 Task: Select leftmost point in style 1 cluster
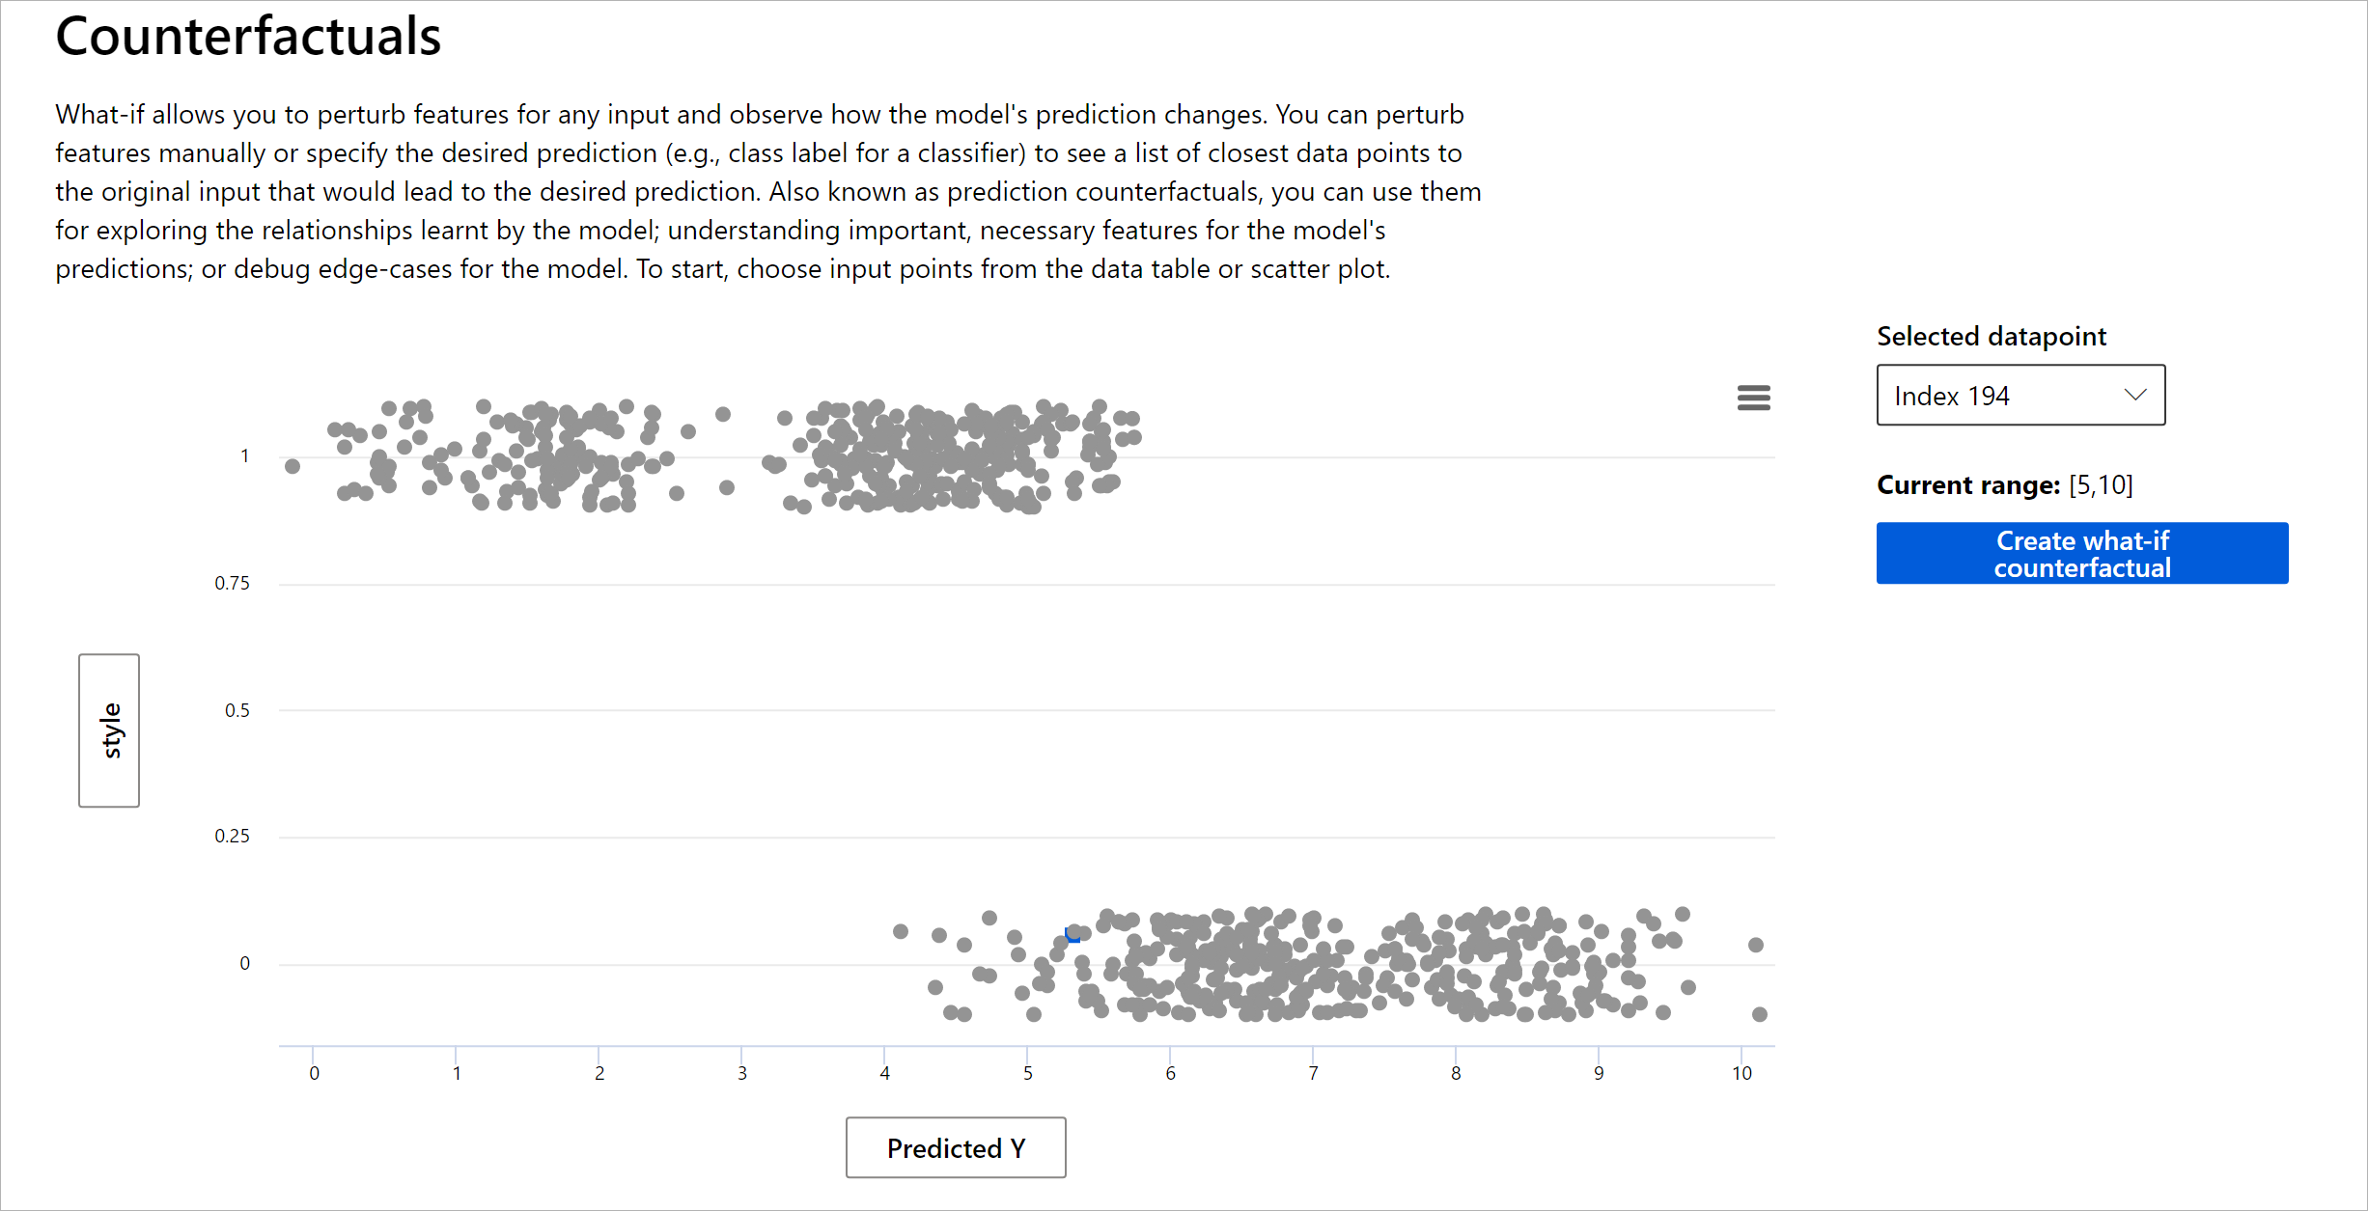point(293,466)
